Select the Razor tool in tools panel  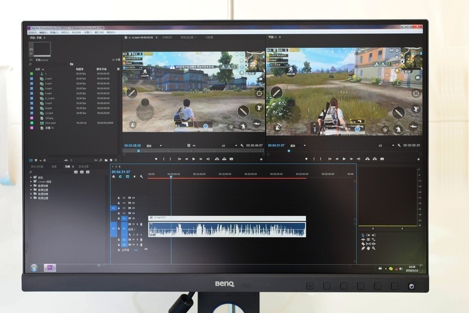(x=363, y=244)
